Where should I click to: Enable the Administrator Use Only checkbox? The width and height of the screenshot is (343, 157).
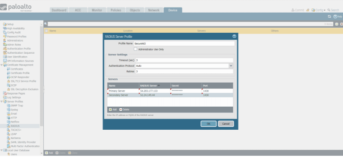coord(135,50)
